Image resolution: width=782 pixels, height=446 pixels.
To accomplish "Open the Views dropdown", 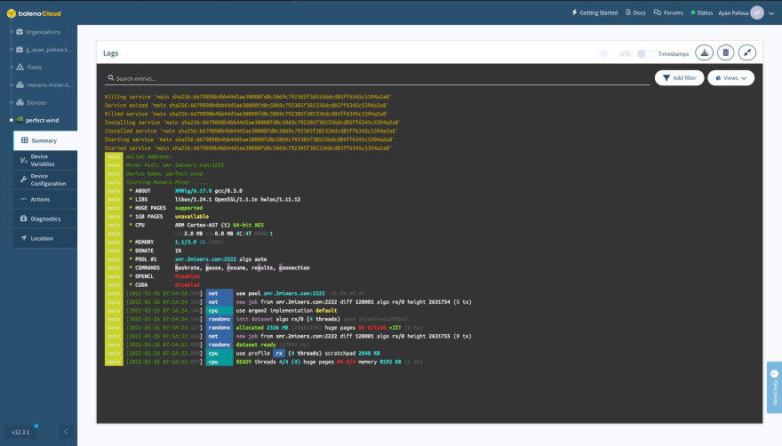I will coord(730,78).
